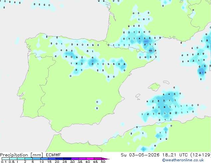Click the 0.5–1 mm legend color box
This screenshot has width=211, height=163.
[13, 159]
